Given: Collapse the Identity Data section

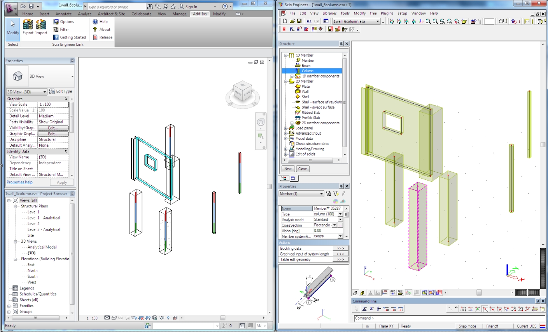Looking at the screenshot, I should point(66,151).
